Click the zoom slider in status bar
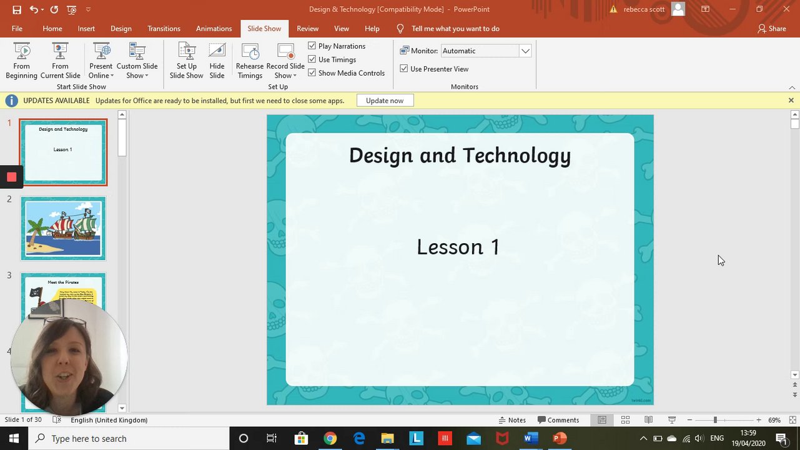This screenshot has height=450, width=800. pyautogui.click(x=715, y=420)
